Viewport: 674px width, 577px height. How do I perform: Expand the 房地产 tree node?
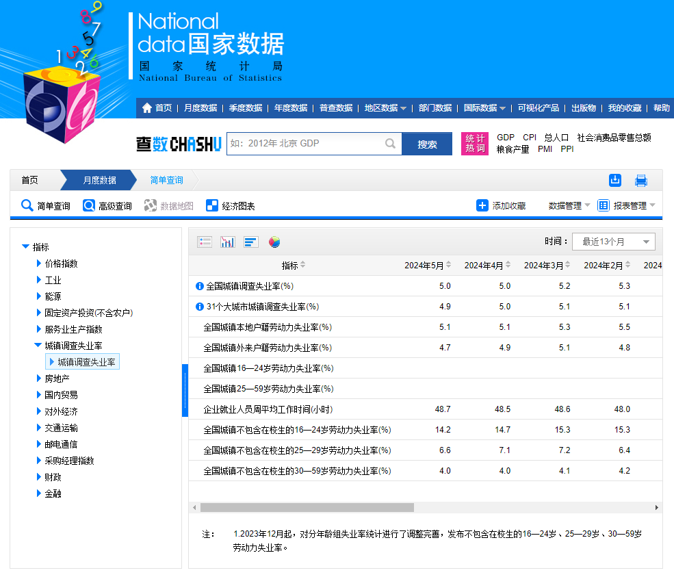tap(39, 379)
